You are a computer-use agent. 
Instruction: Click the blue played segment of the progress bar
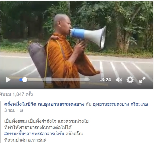coord(21,80)
